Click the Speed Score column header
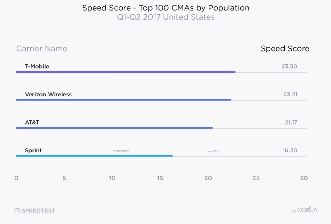Viewport: 331px width, 224px height. pyautogui.click(x=285, y=49)
